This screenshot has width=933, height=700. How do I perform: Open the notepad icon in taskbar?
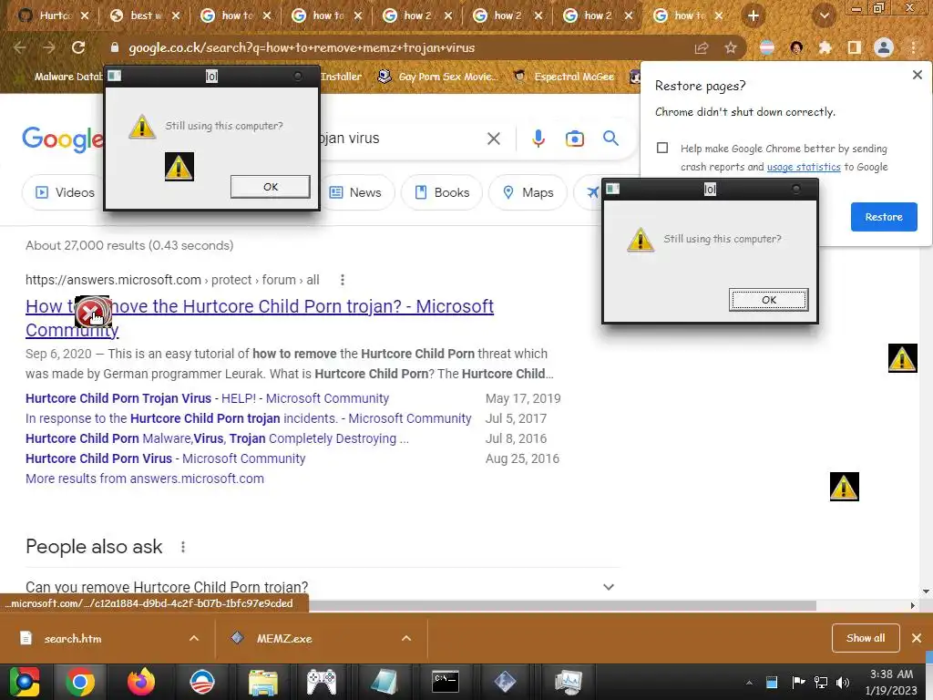click(384, 682)
